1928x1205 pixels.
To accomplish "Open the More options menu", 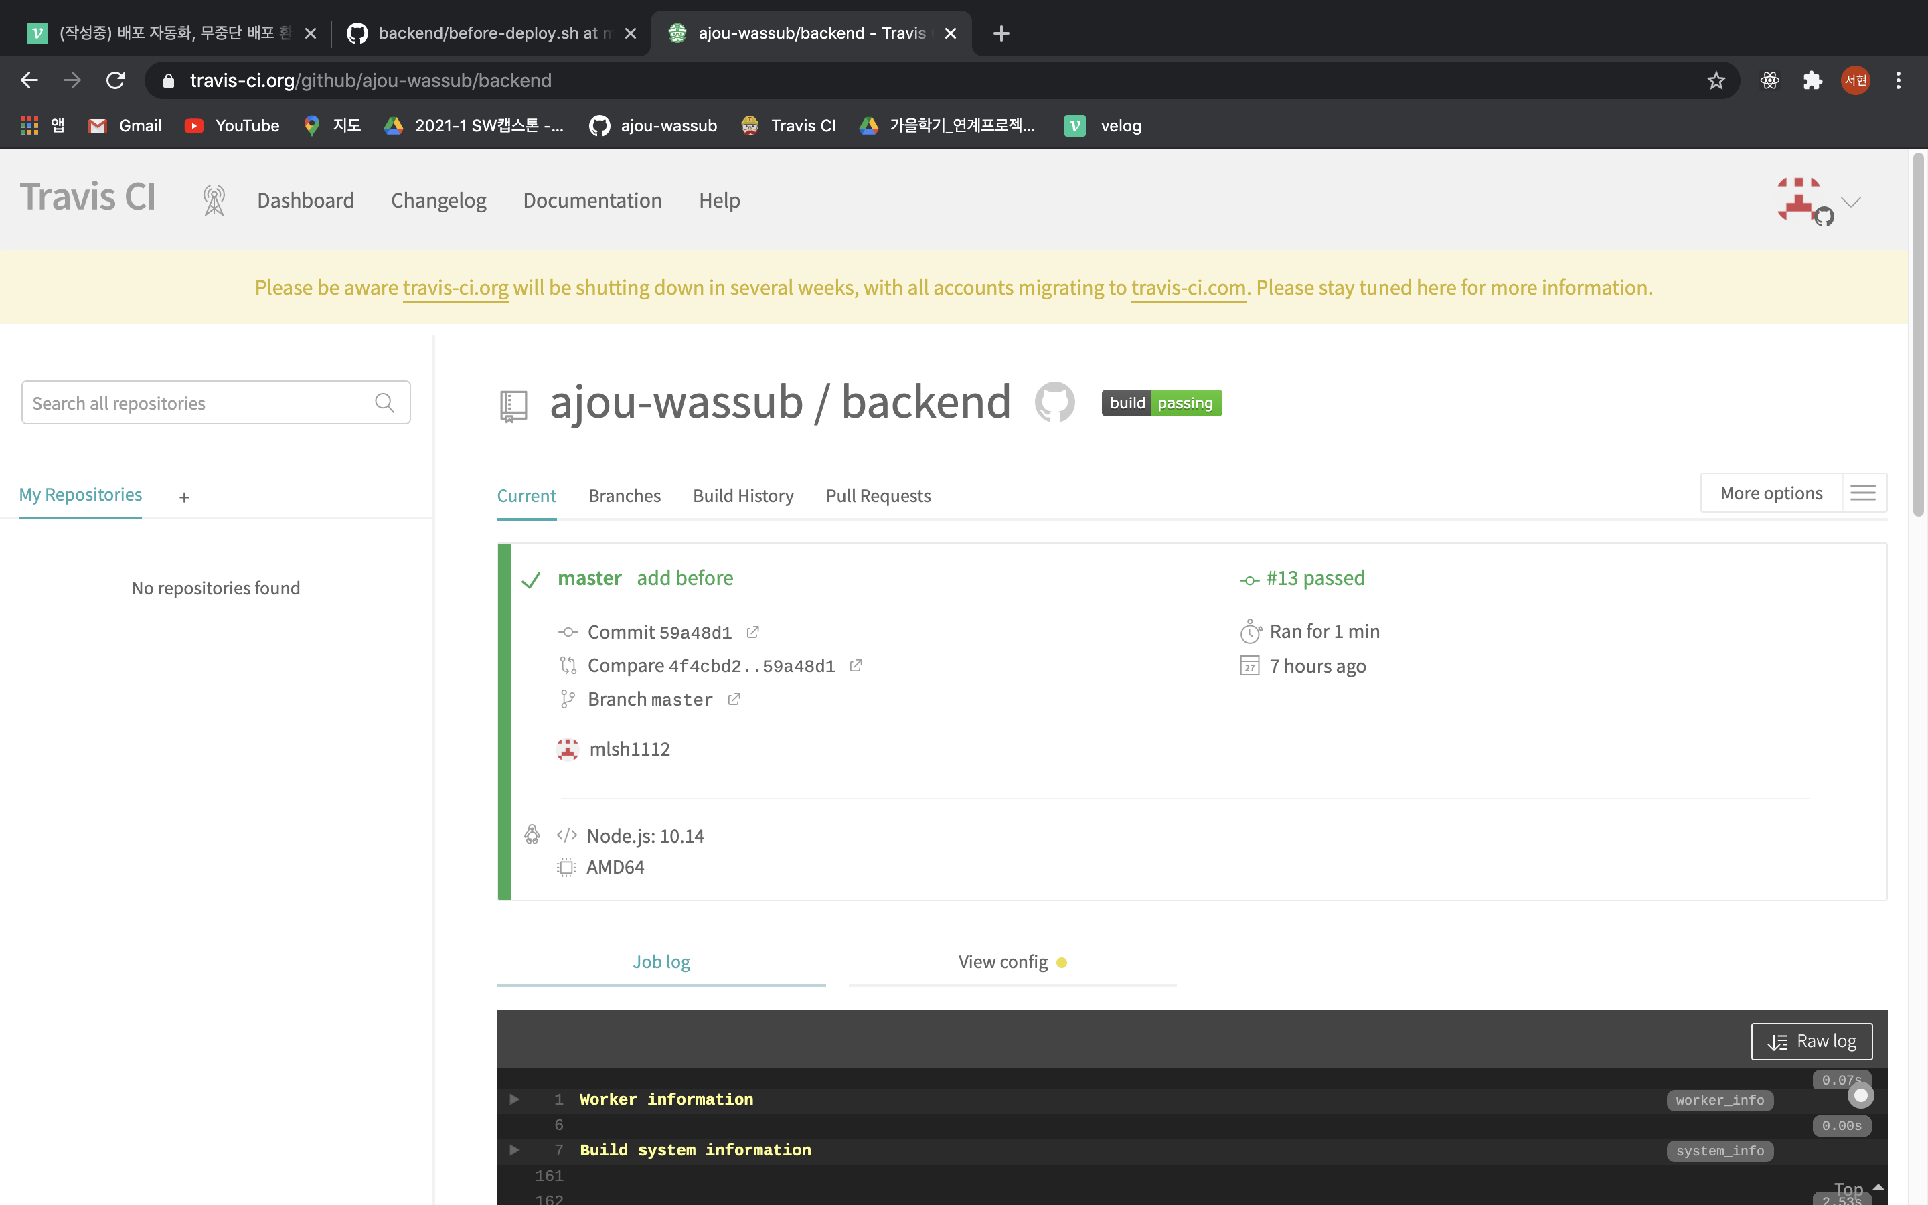I will [1793, 493].
